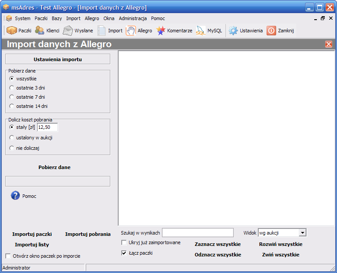Select 'ostatnie 3 dni' option
This screenshot has width=337, height=273.
pos(12,88)
